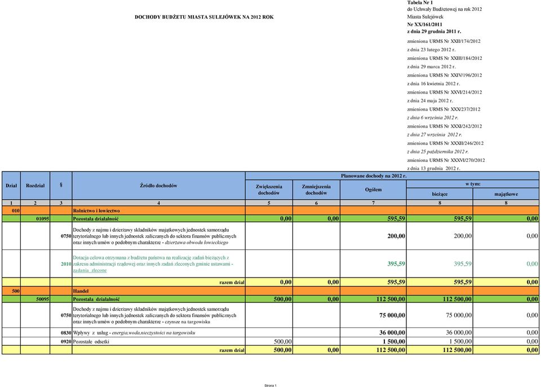Select the 'Pozostałe odsetki' description
This screenshot has height=387, width=541.
[x=91, y=341]
